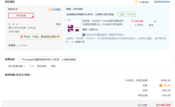175x107 pixels.
Task: Click the 价格说明 warning icon
Action: 136,2
